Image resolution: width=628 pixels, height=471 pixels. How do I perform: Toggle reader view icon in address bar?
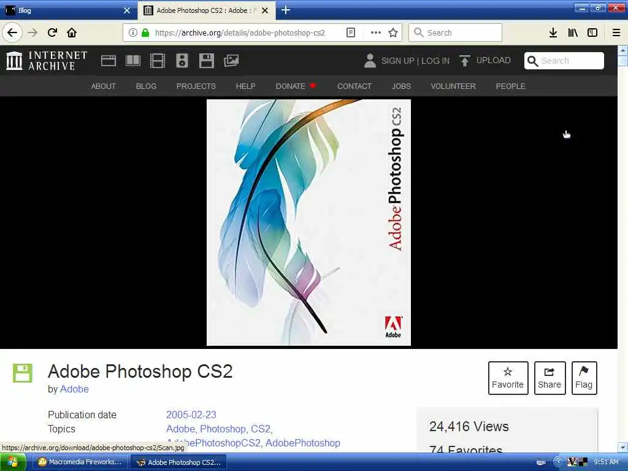click(x=351, y=33)
